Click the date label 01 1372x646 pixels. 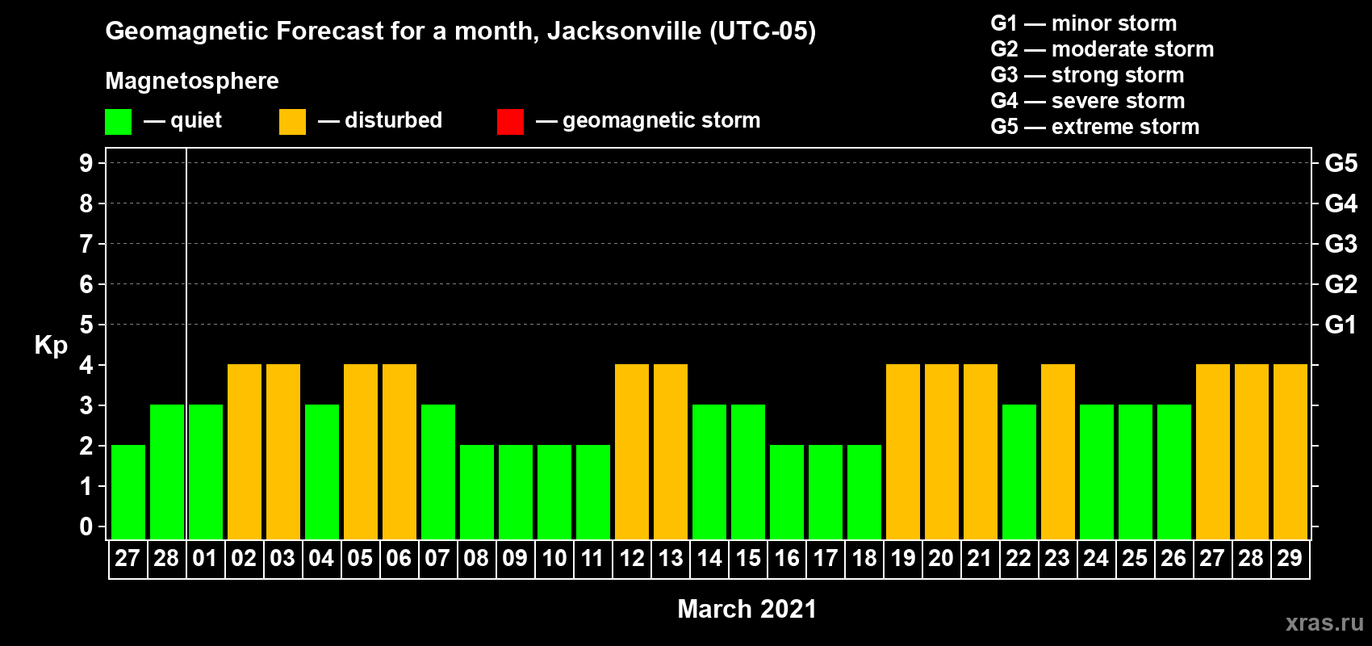(205, 559)
